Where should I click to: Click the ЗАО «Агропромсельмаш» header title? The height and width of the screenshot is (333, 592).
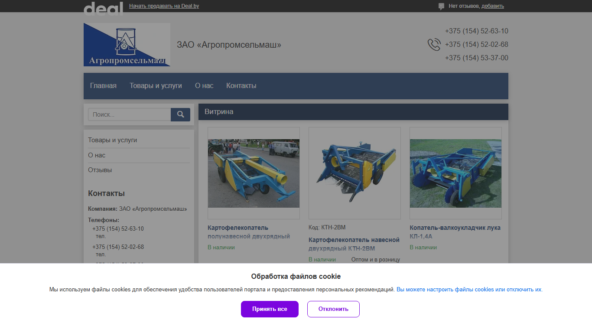(x=229, y=45)
